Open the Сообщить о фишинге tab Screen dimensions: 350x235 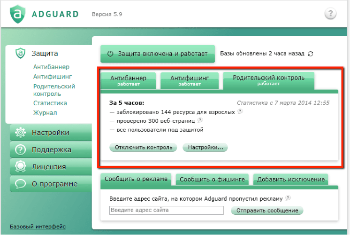(212, 180)
